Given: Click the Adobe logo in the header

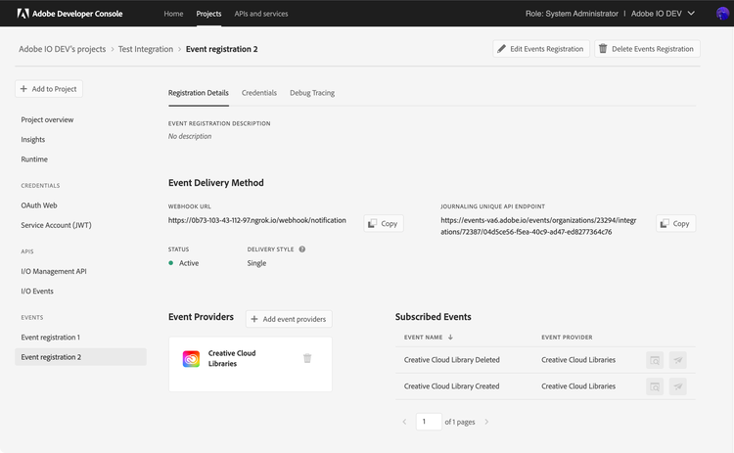Looking at the screenshot, I should tap(22, 14).
